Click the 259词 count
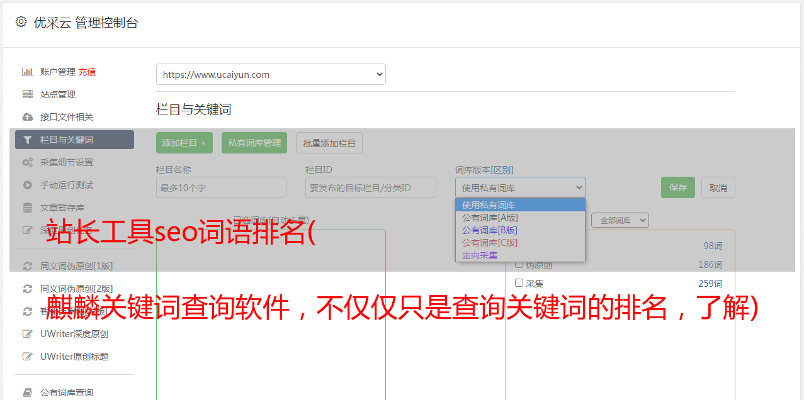The width and height of the screenshot is (804, 400). click(x=710, y=284)
